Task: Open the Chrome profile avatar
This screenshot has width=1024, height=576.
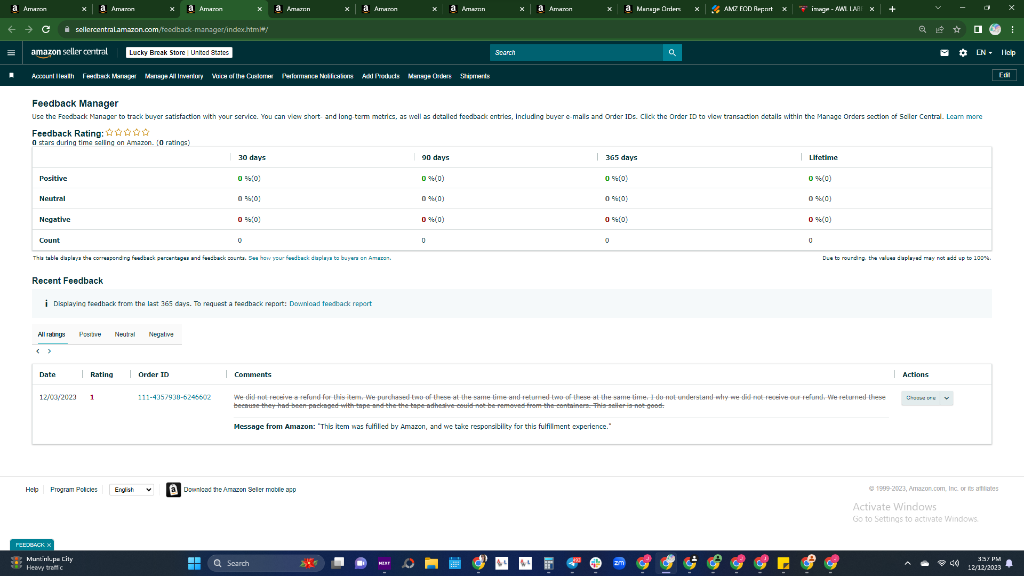Action: 995,29
